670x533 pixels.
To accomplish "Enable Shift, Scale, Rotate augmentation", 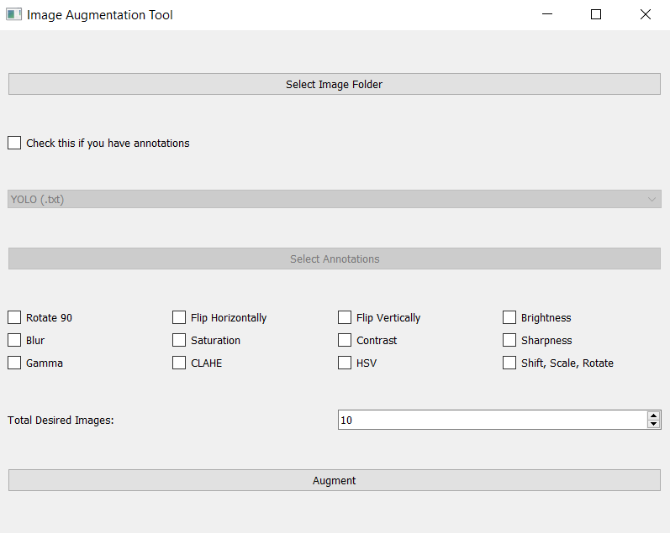I will [x=509, y=363].
